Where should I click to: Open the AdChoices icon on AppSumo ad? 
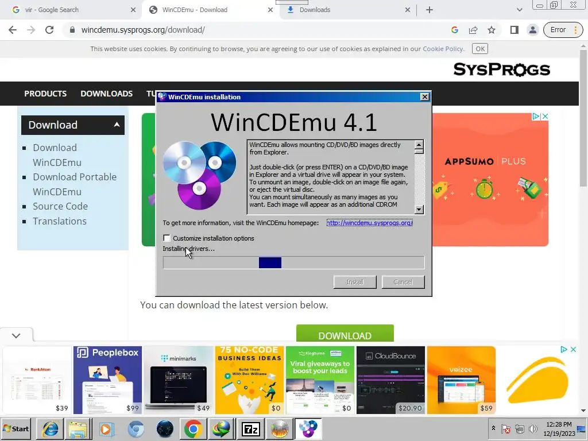536,117
